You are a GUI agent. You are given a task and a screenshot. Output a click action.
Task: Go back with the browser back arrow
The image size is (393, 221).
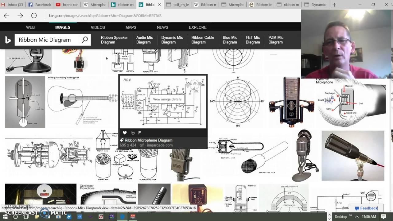click(6, 16)
